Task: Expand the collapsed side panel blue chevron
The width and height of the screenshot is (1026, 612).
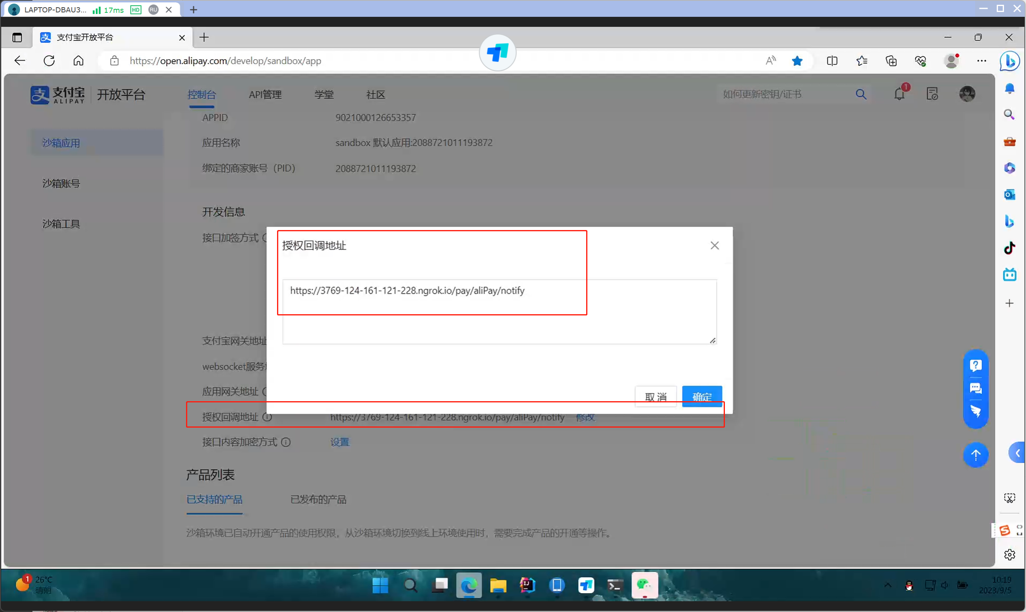Action: click(1017, 453)
